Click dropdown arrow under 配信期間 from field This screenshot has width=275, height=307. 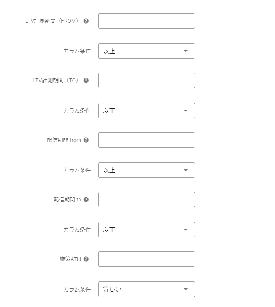point(186,170)
